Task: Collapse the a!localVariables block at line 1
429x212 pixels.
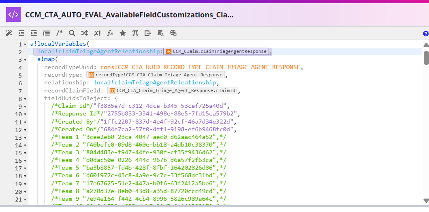Action: tap(25, 44)
